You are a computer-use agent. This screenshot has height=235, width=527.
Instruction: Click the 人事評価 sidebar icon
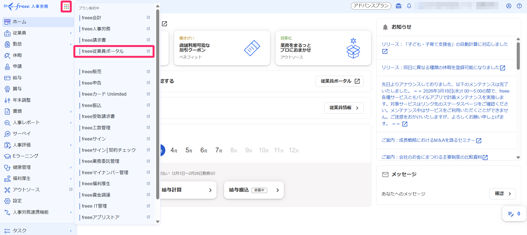[x=7, y=145]
